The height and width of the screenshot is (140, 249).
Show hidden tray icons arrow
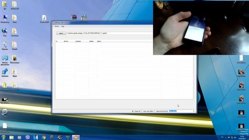click(226, 137)
